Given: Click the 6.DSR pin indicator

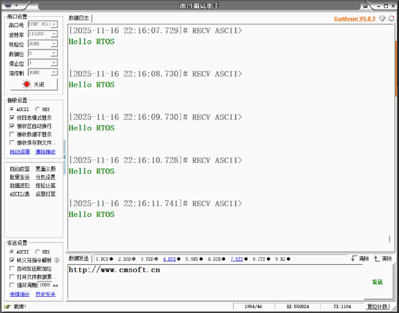Looking at the screenshot, I should [216, 259].
